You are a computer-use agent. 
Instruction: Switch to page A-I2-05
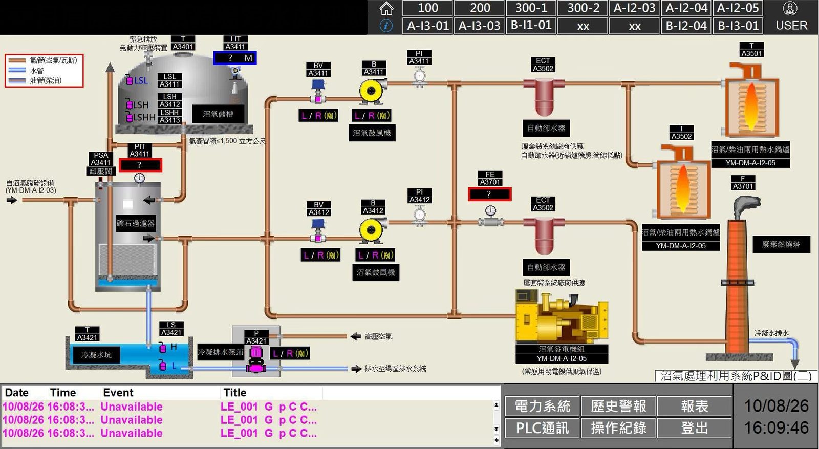(738, 8)
